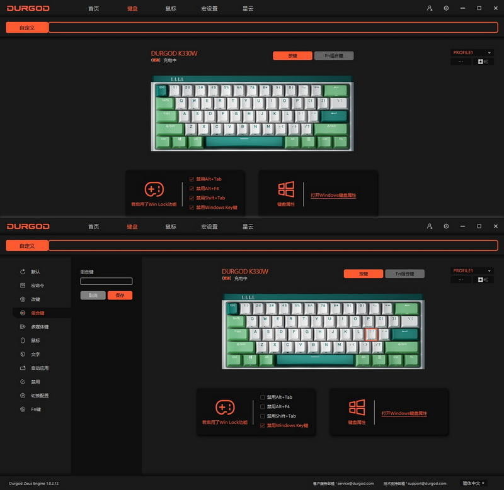The image size is (504, 490).
Task: Click support@durgod.com email text
Action: (427, 483)
